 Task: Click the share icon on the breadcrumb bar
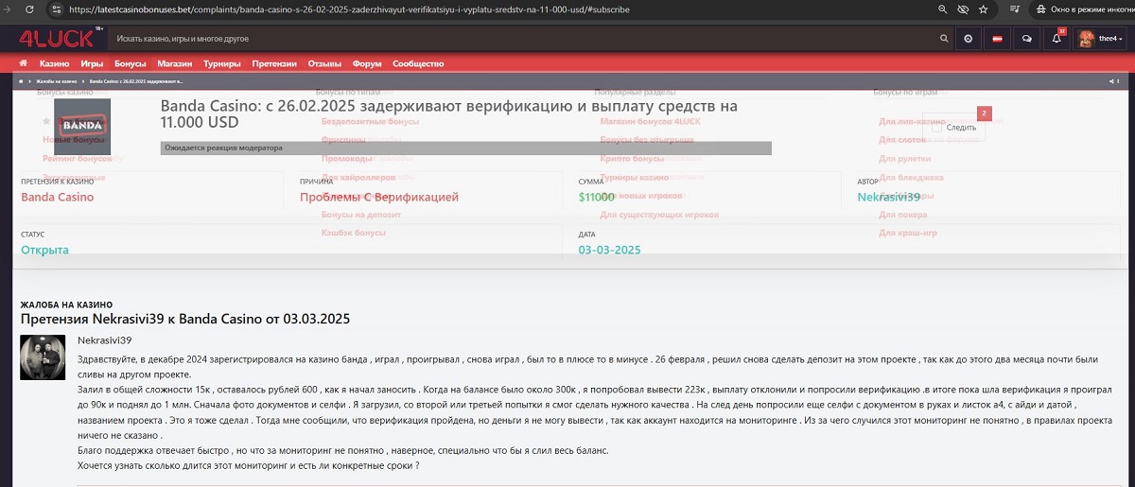click(x=1111, y=81)
